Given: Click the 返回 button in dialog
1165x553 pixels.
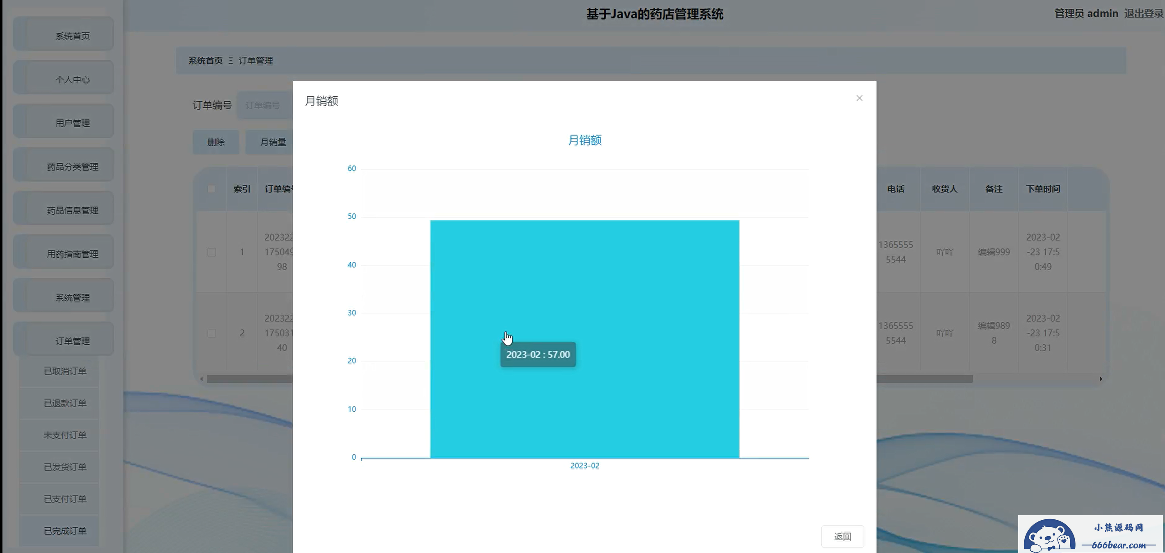Looking at the screenshot, I should pyautogui.click(x=842, y=536).
